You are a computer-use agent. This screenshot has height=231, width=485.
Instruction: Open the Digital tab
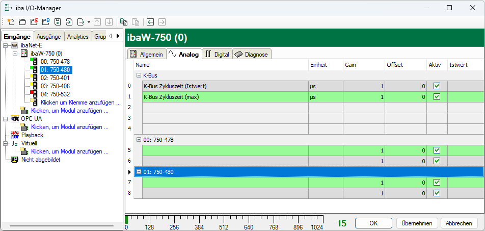point(218,55)
